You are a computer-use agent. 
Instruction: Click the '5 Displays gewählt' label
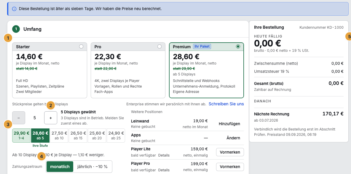tap(78, 112)
